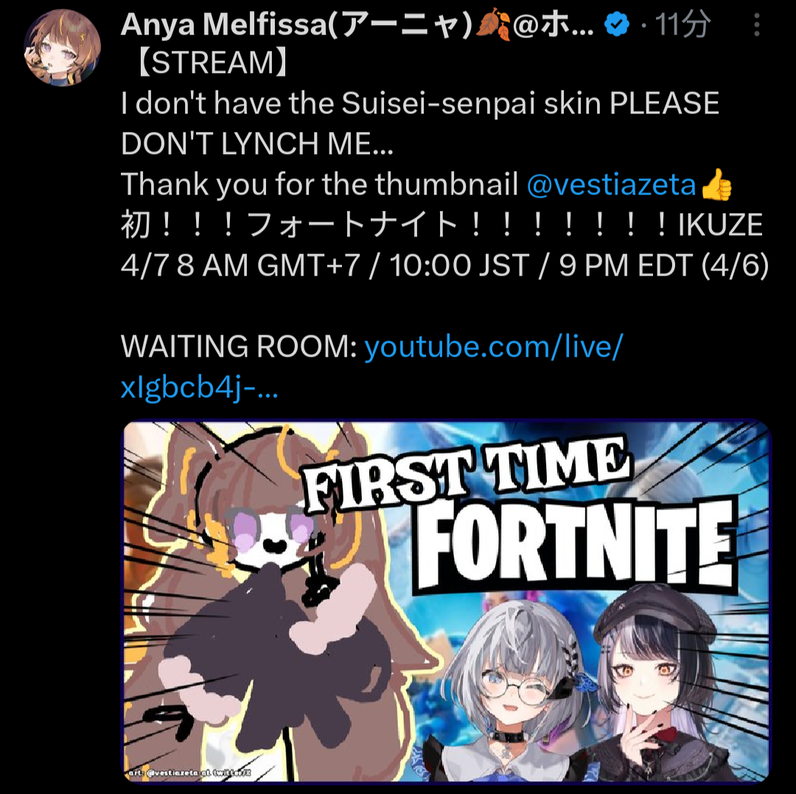Click the doodled brown-haired character drawing
Screen dimensions: 796x794
pos(264,599)
